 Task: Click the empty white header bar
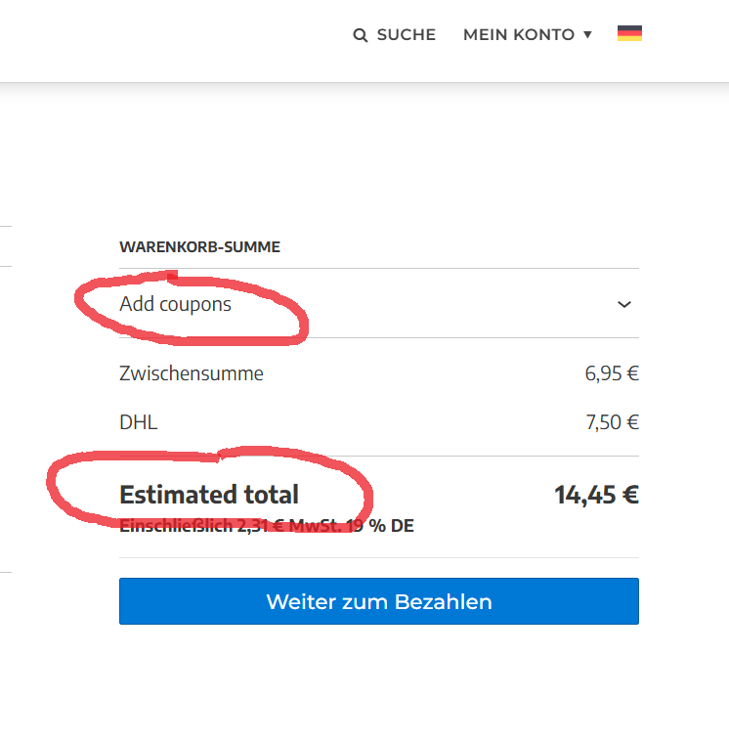176,39
